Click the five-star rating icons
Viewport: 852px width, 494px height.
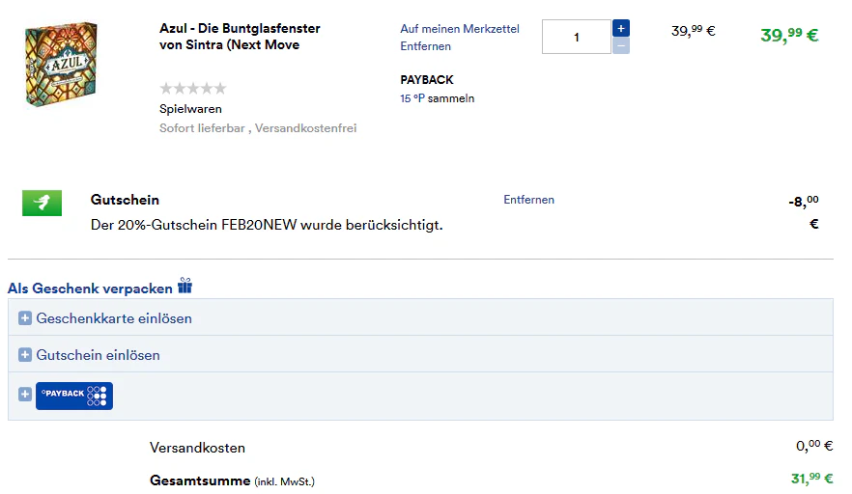click(193, 88)
